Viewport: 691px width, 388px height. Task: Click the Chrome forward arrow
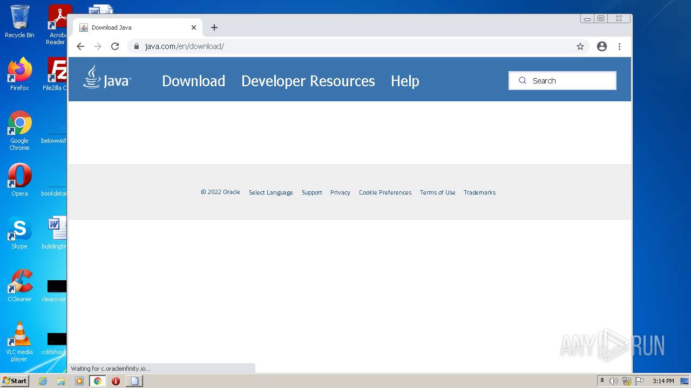(98, 46)
